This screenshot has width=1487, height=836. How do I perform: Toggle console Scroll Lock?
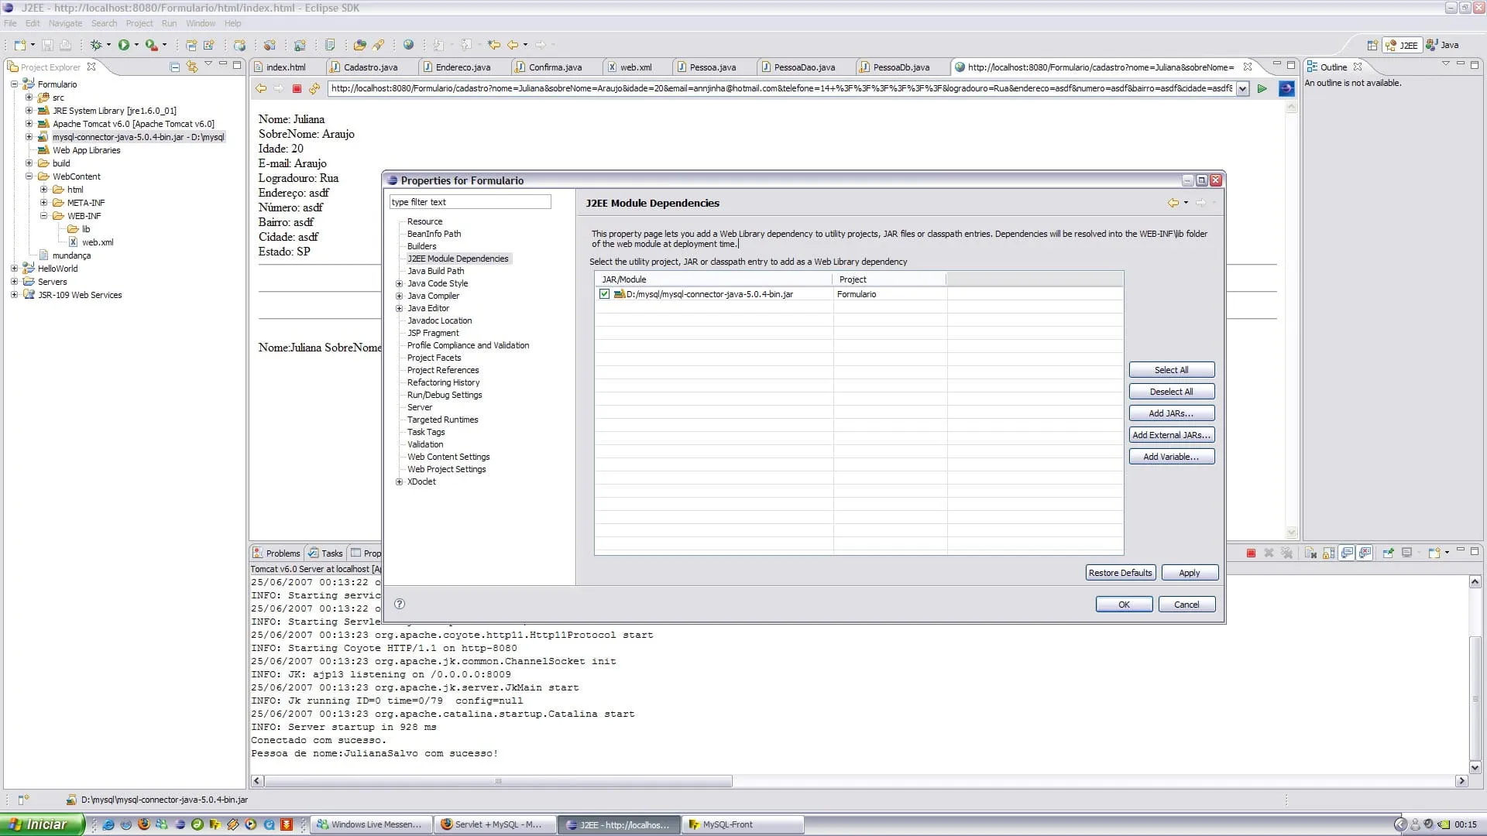tap(1329, 553)
